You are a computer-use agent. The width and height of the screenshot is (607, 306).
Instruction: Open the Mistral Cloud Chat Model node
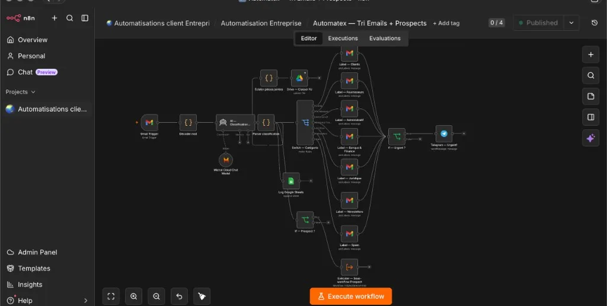tap(226, 160)
